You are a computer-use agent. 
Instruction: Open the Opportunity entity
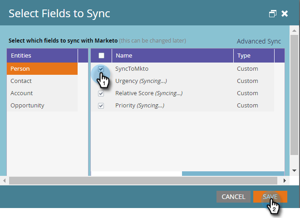click(42, 106)
